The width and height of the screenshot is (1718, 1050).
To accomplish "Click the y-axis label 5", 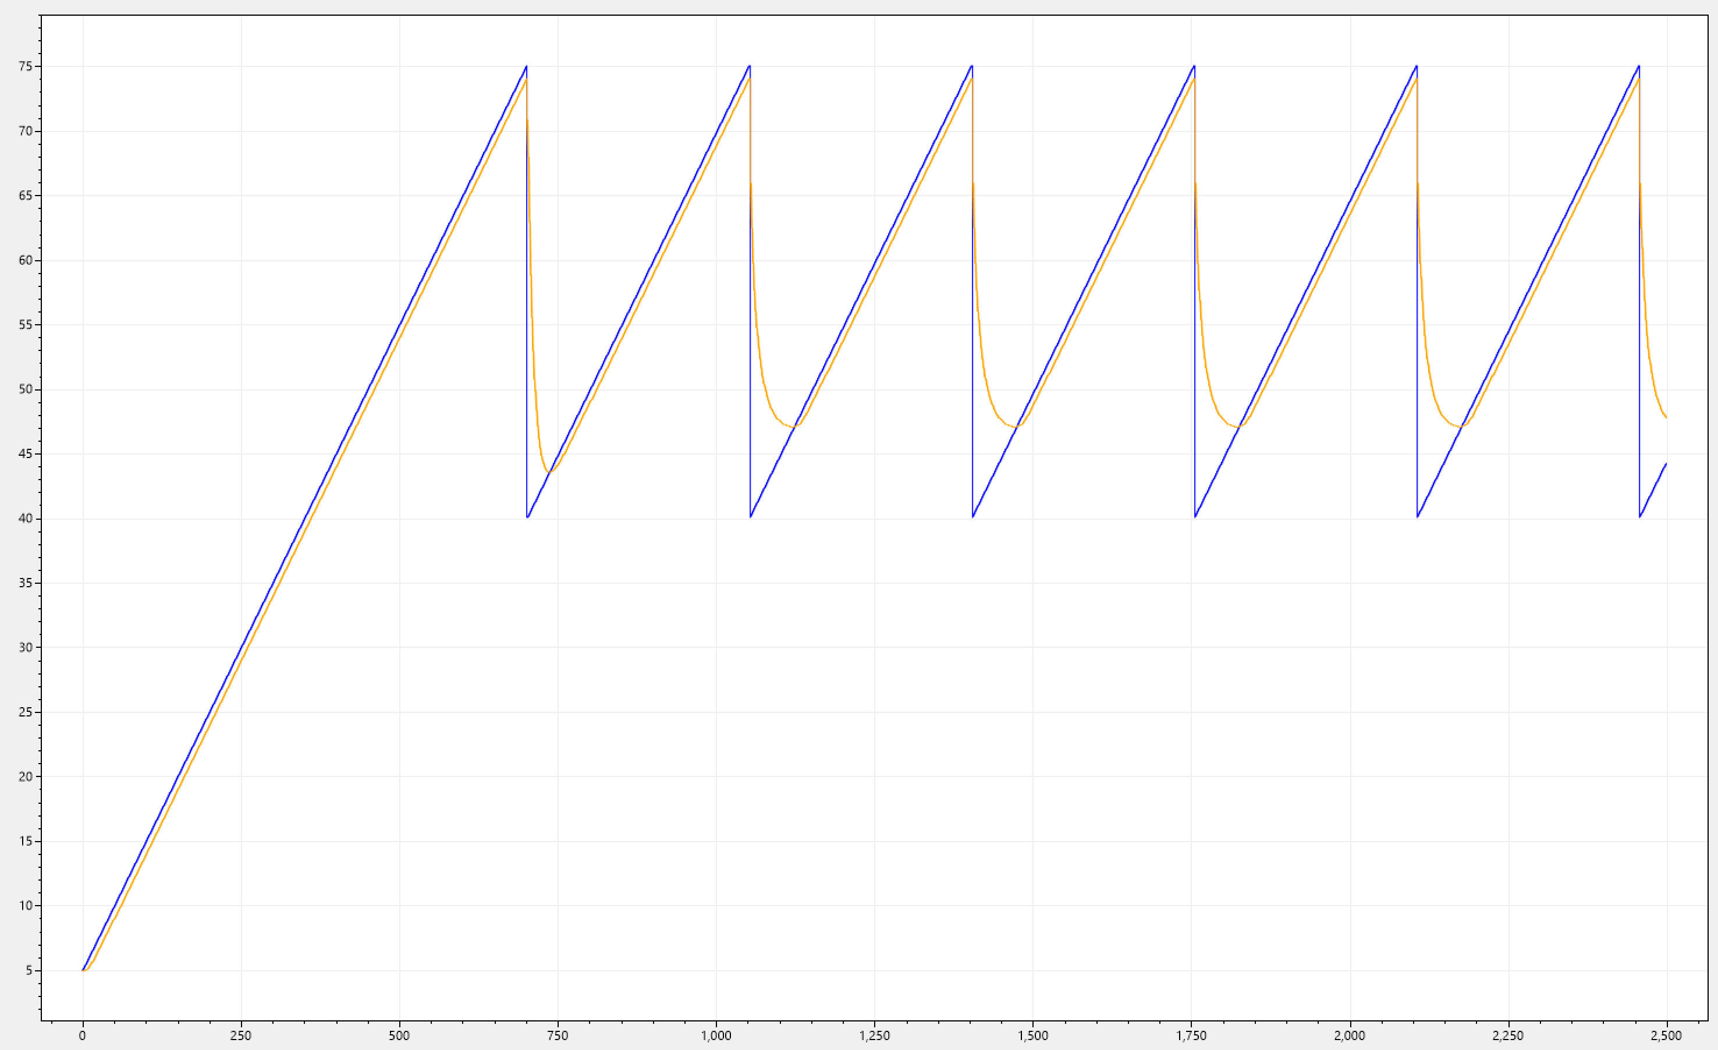I will [x=29, y=970].
